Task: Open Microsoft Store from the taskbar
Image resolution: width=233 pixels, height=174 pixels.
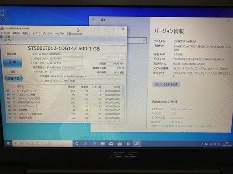Action: coord(120,144)
